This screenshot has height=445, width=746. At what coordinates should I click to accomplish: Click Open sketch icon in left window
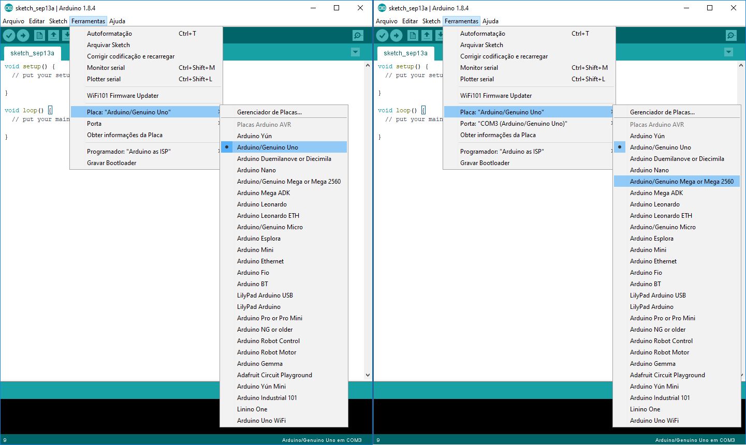pos(53,35)
